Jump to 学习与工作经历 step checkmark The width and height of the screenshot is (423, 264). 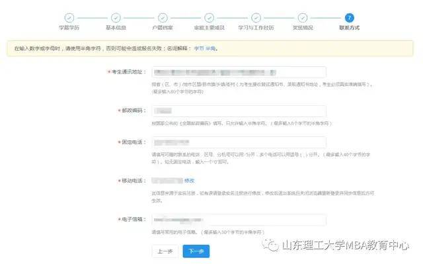[256, 18]
